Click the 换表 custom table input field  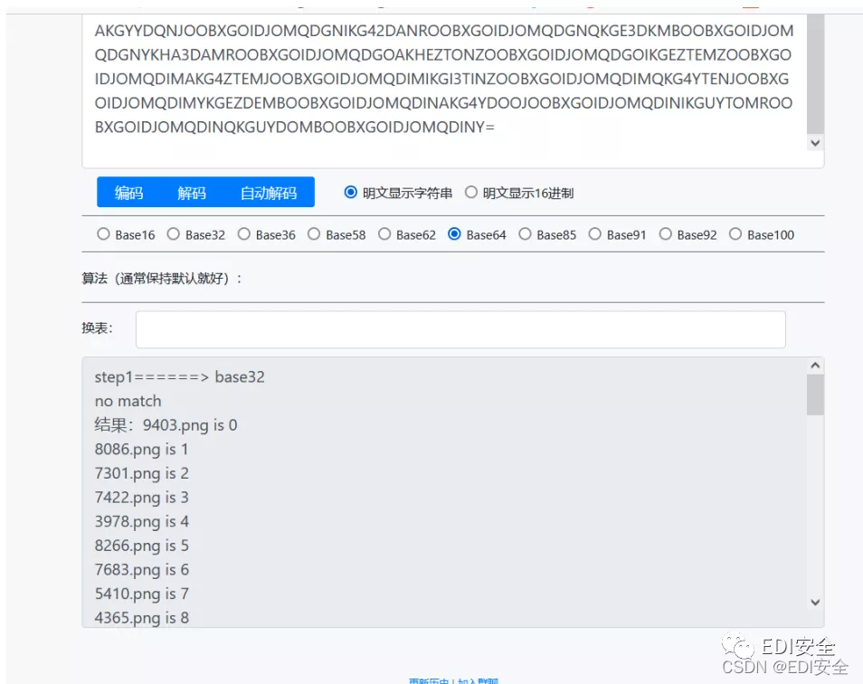pyautogui.click(x=460, y=329)
